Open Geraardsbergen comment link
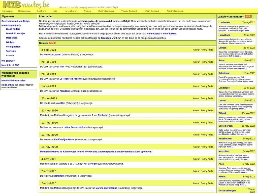Screen dimensions: 258x193 pos(227,190)
